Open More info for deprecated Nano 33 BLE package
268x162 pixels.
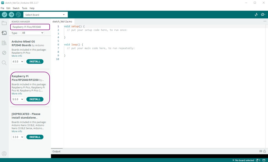17,131
